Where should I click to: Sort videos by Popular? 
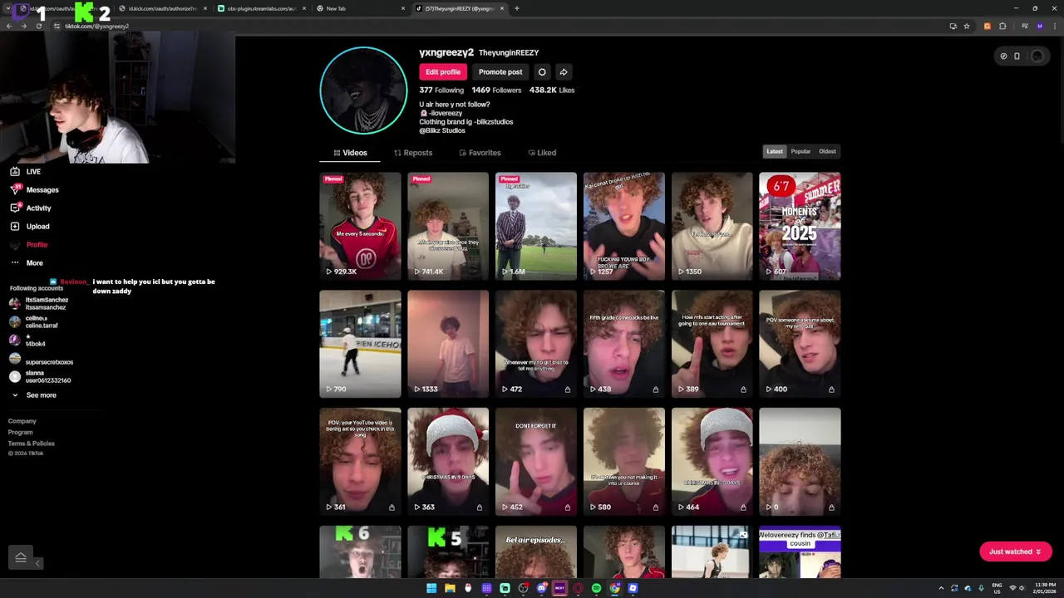800,151
